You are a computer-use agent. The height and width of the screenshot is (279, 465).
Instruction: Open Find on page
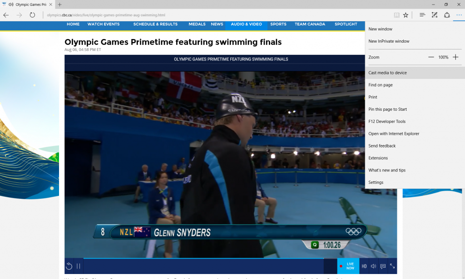click(x=415, y=85)
